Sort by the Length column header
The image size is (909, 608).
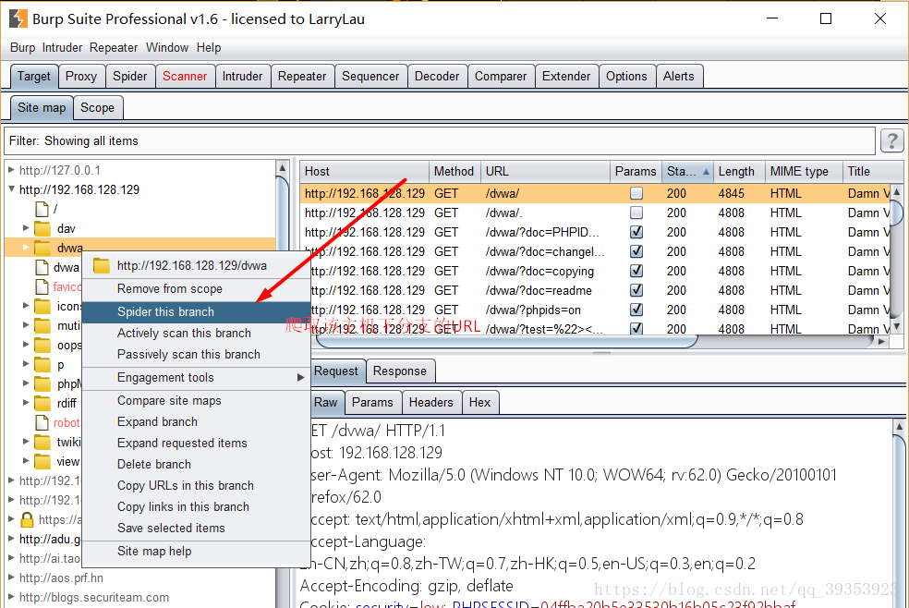coord(739,172)
